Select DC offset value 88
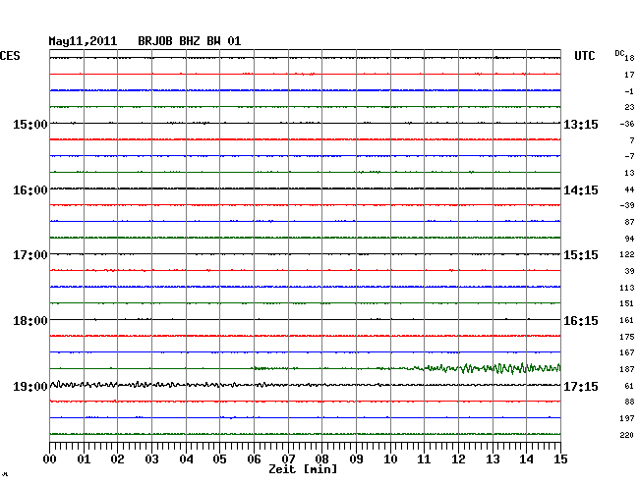Viewport: 639px width, 485px height. [629, 402]
